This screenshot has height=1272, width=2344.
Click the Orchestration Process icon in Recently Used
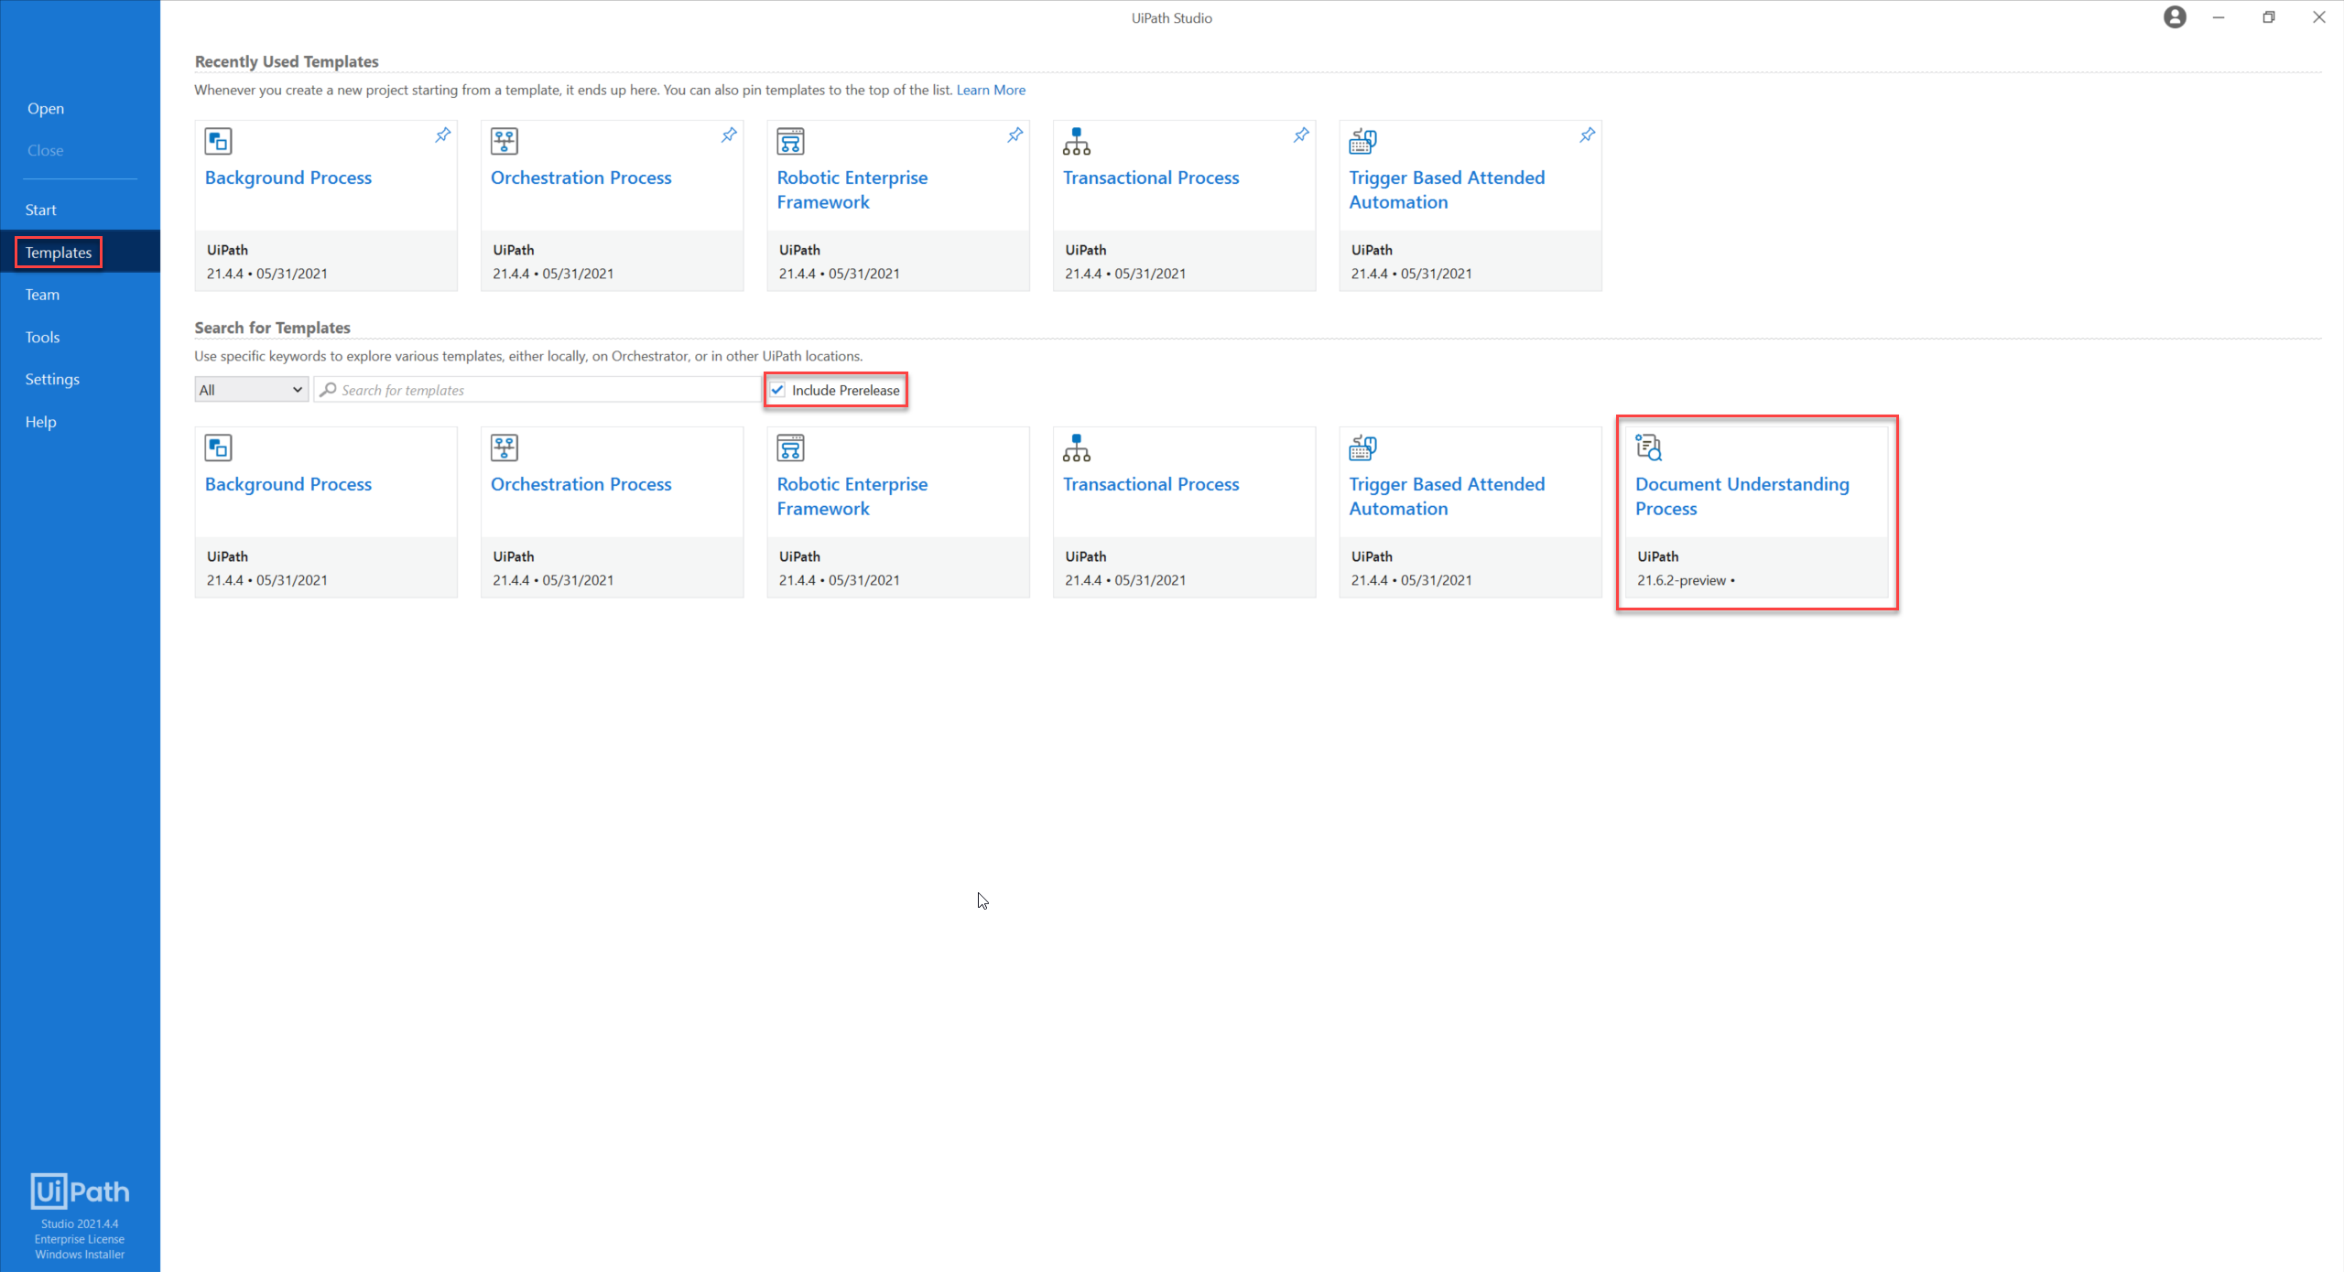(x=505, y=141)
